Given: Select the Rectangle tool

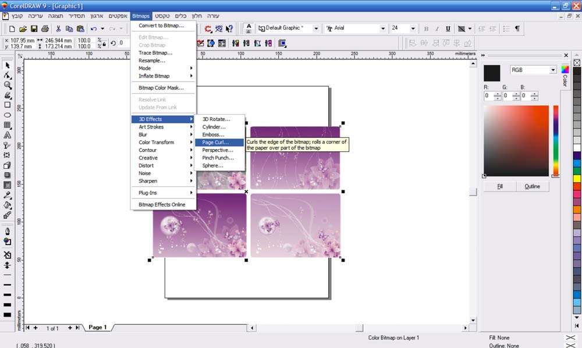Looking at the screenshot, I should [7, 105].
